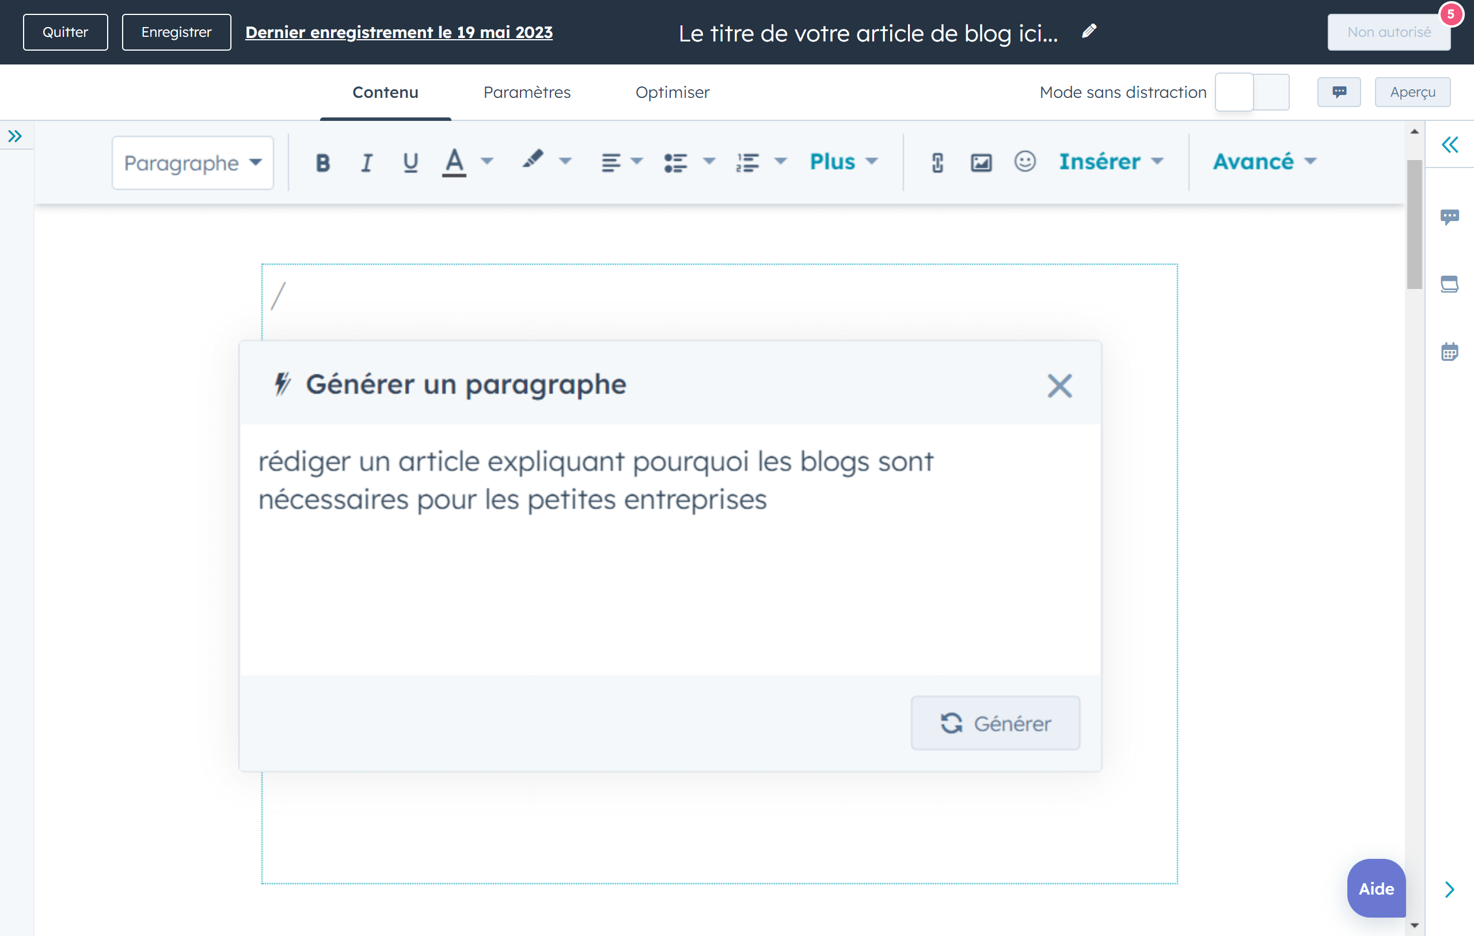Open the comments panel in right sidebar
The width and height of the screenshot is (1474, 936).
[1449, 216]
